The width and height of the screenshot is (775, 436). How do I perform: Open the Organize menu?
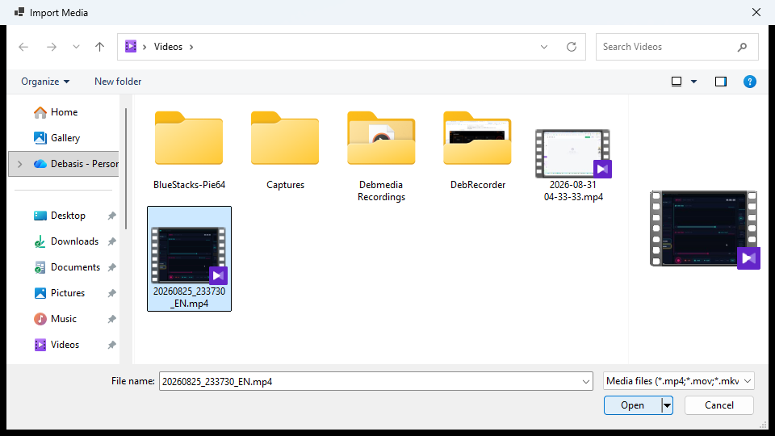point(45,82)
